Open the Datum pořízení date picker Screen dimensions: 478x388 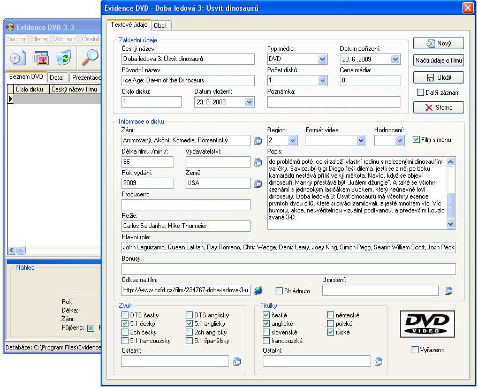click(395, 59)
